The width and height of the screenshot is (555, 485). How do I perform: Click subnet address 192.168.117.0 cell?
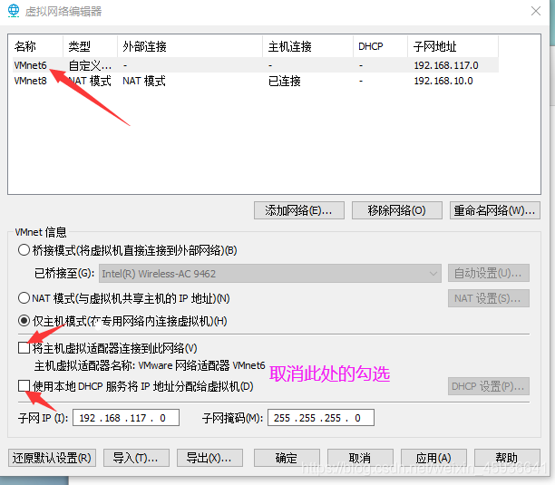(446, 65)
